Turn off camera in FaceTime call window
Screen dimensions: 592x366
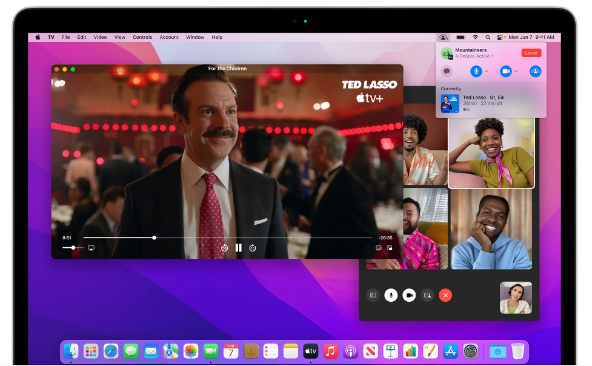[x=410, y=295]
